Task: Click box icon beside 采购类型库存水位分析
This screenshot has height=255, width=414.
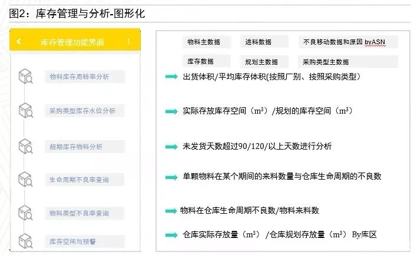Action: (25, 110)
